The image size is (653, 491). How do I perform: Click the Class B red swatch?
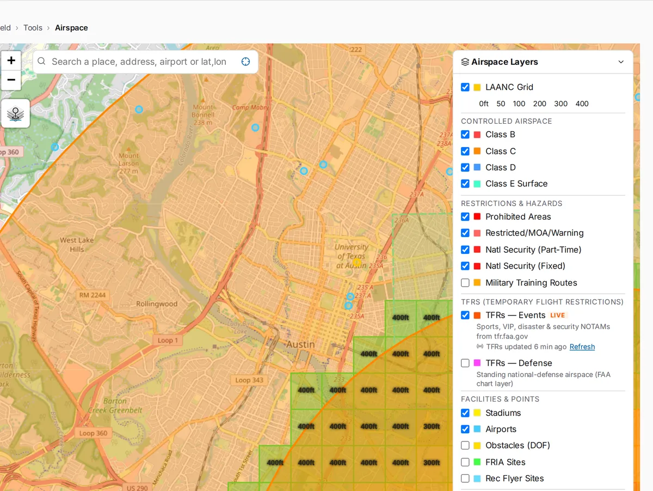pos(477,135)
